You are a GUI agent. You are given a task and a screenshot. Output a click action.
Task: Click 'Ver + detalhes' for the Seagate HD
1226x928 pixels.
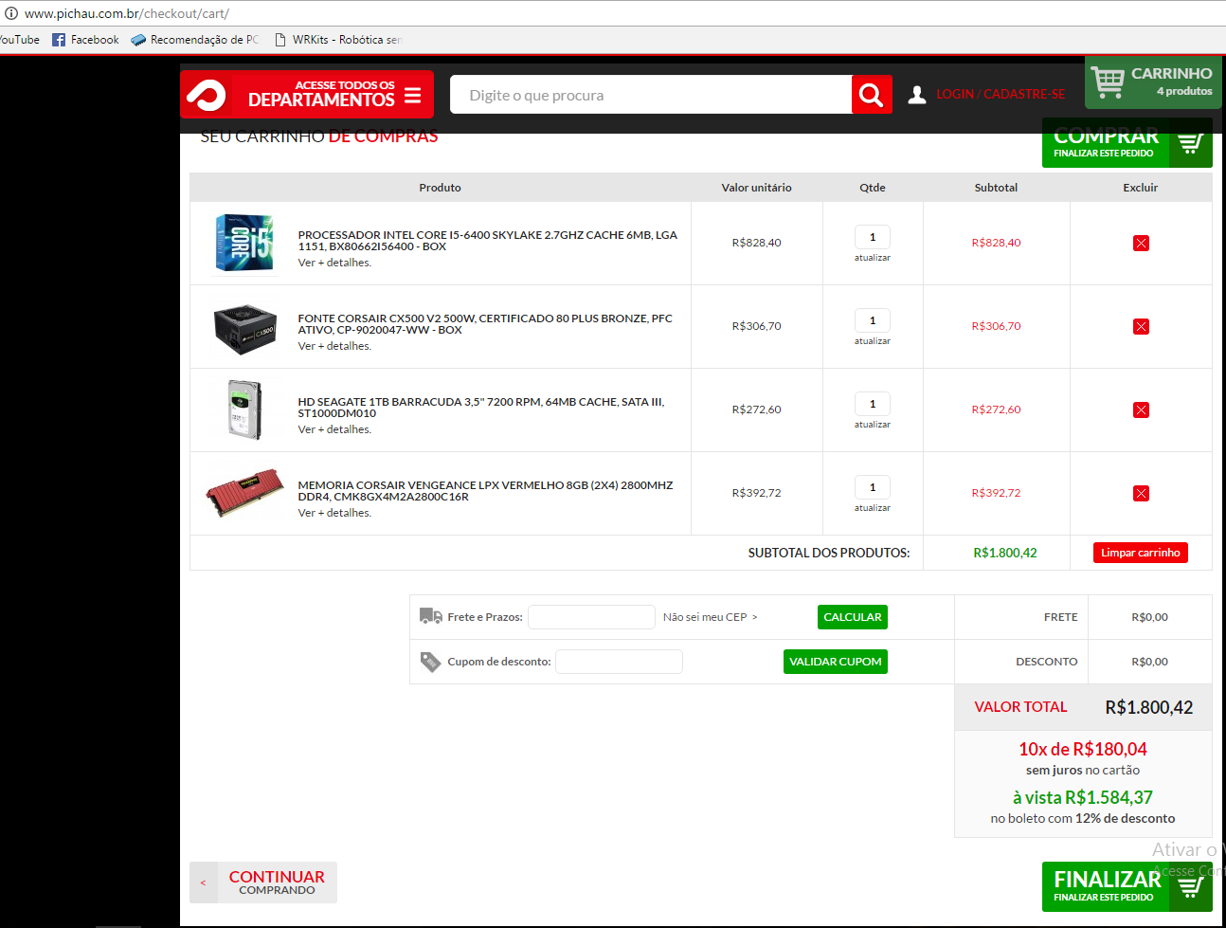pyautogui.click(x=334, y=429)
